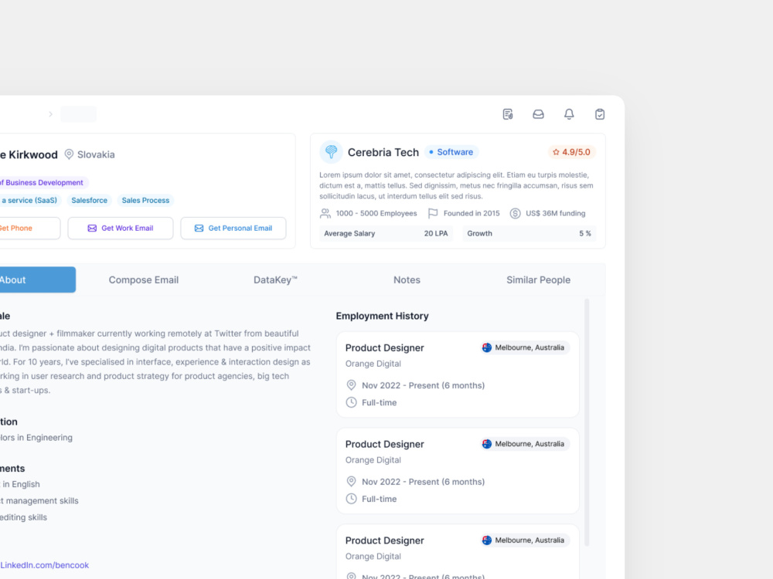Click the Get Work Email button

tap(121, 228)
